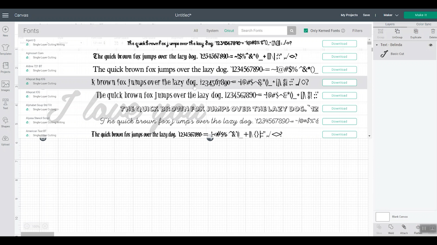Select the Alleycat ICG font name

33,92
